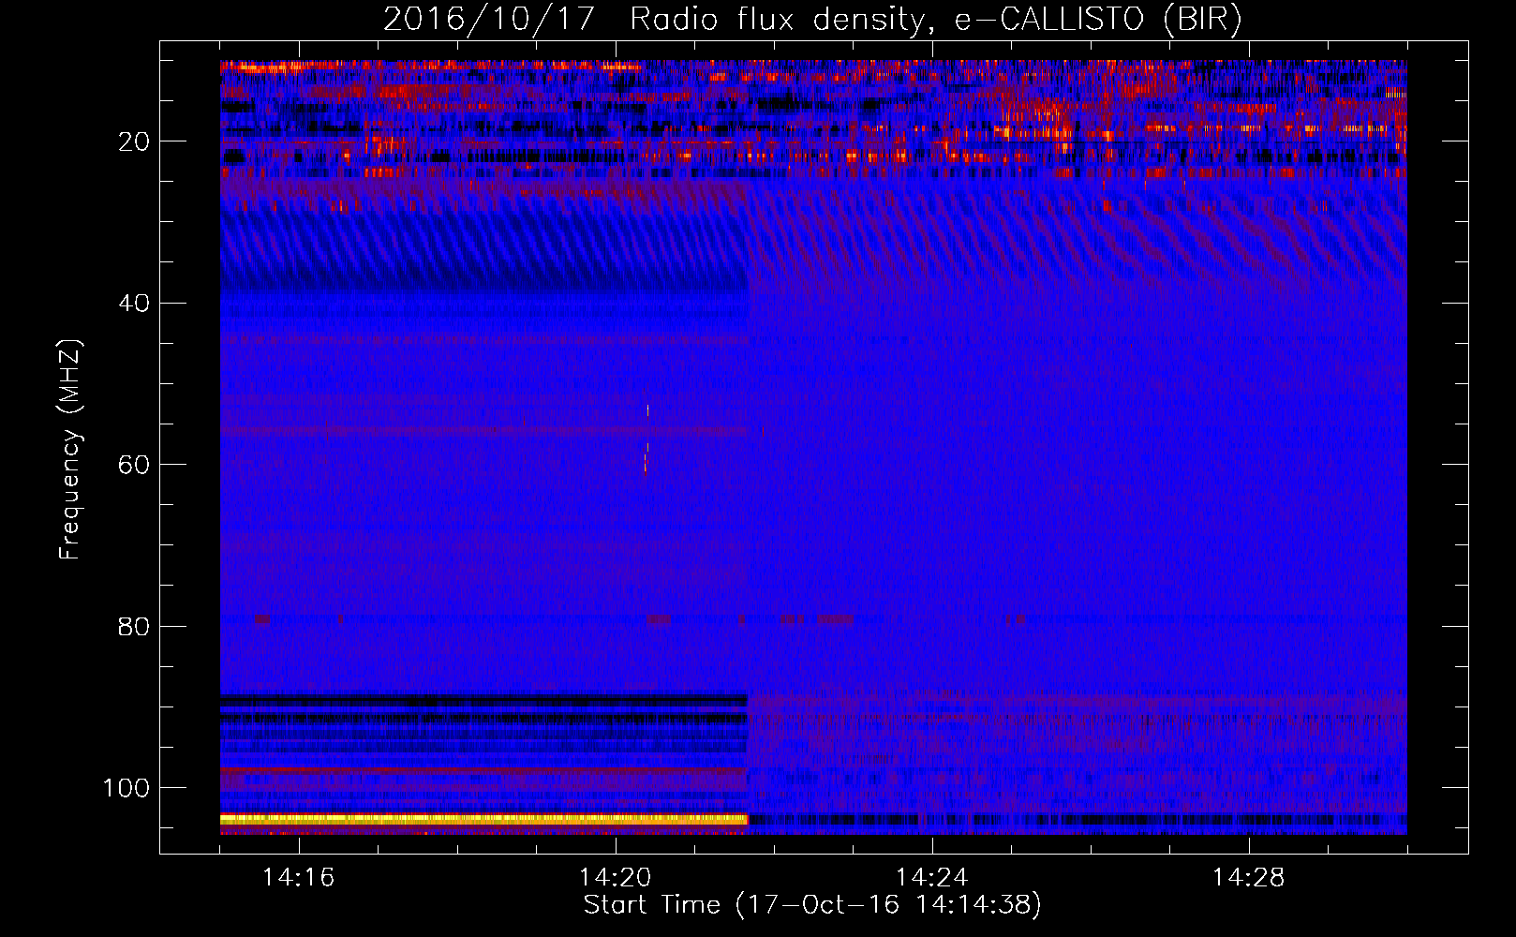
Task: Click the X-axis label "Start Time (17-Oct-16 14:14:38)"
Action: tap(812, 905)
